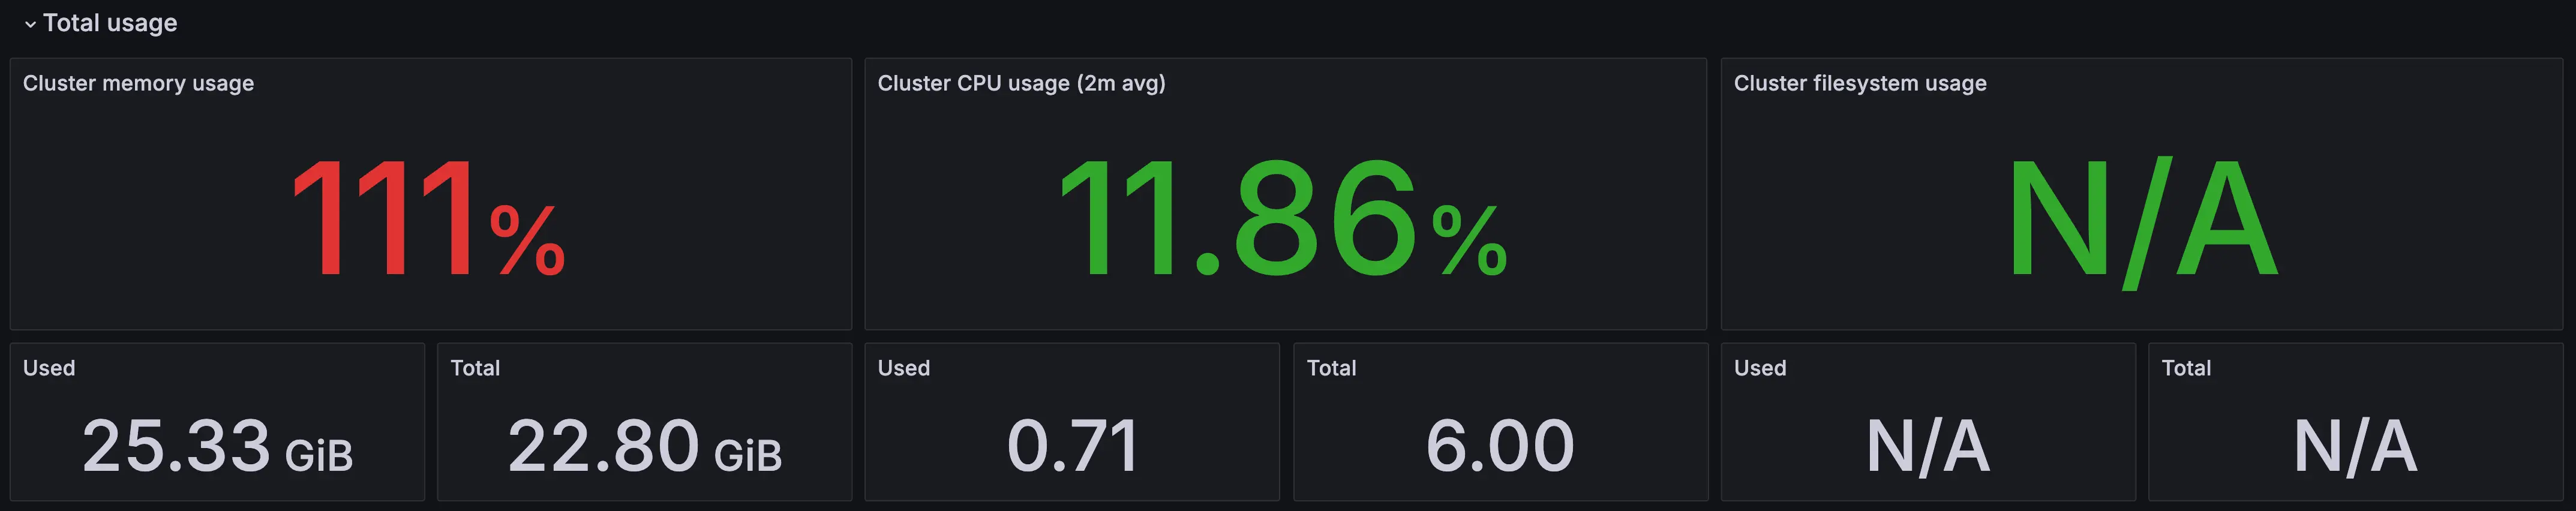
Task: Open the Cluster filesystem usage panel title
Action: 1859,83
